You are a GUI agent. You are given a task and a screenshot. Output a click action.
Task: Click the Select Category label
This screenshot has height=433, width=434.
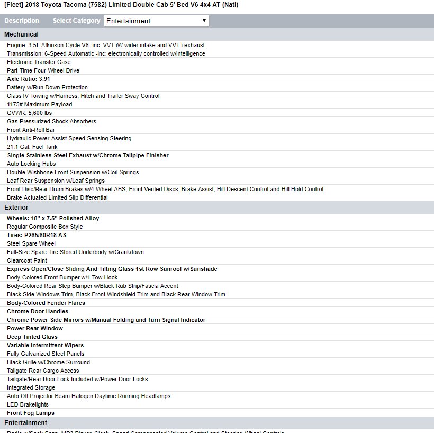76,21
